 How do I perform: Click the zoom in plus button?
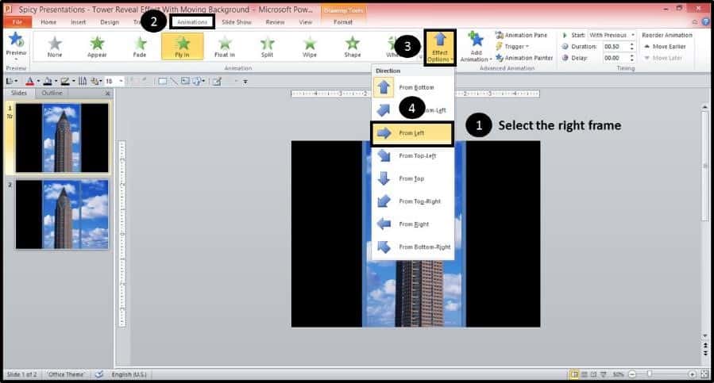click(x=692, y=374)
